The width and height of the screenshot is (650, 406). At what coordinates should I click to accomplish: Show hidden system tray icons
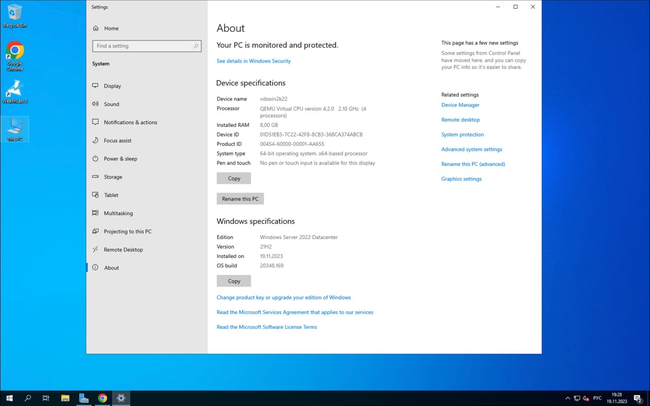568,398
